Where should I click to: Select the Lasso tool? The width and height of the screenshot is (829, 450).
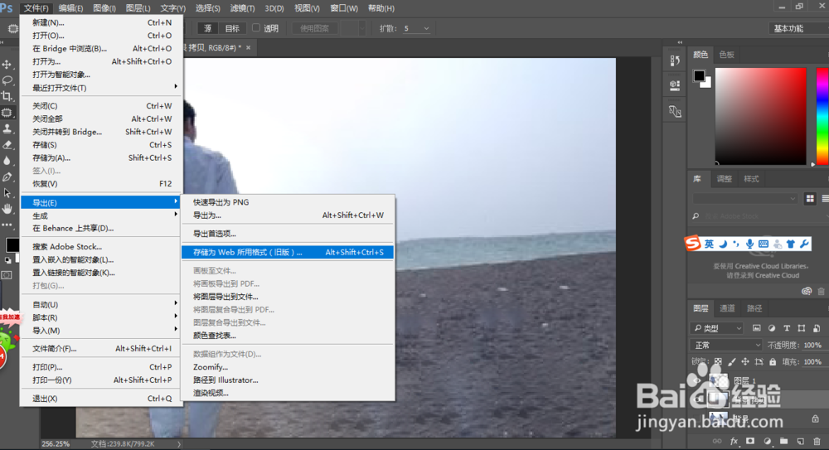pyautogui.click(x=7, y=80)
